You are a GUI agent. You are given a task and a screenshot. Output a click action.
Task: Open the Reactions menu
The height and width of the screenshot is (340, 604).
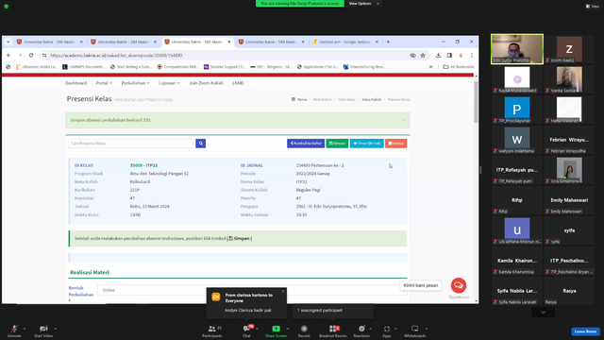point(361,331)
